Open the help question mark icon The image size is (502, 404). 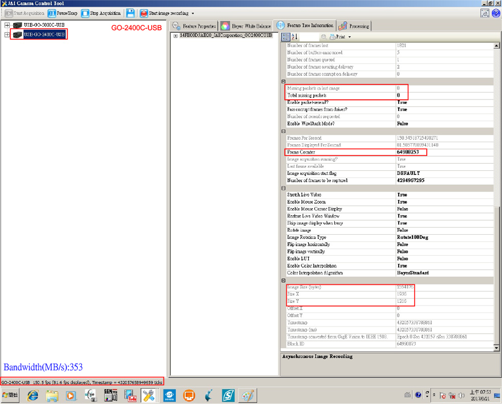(x=495, y=13)
